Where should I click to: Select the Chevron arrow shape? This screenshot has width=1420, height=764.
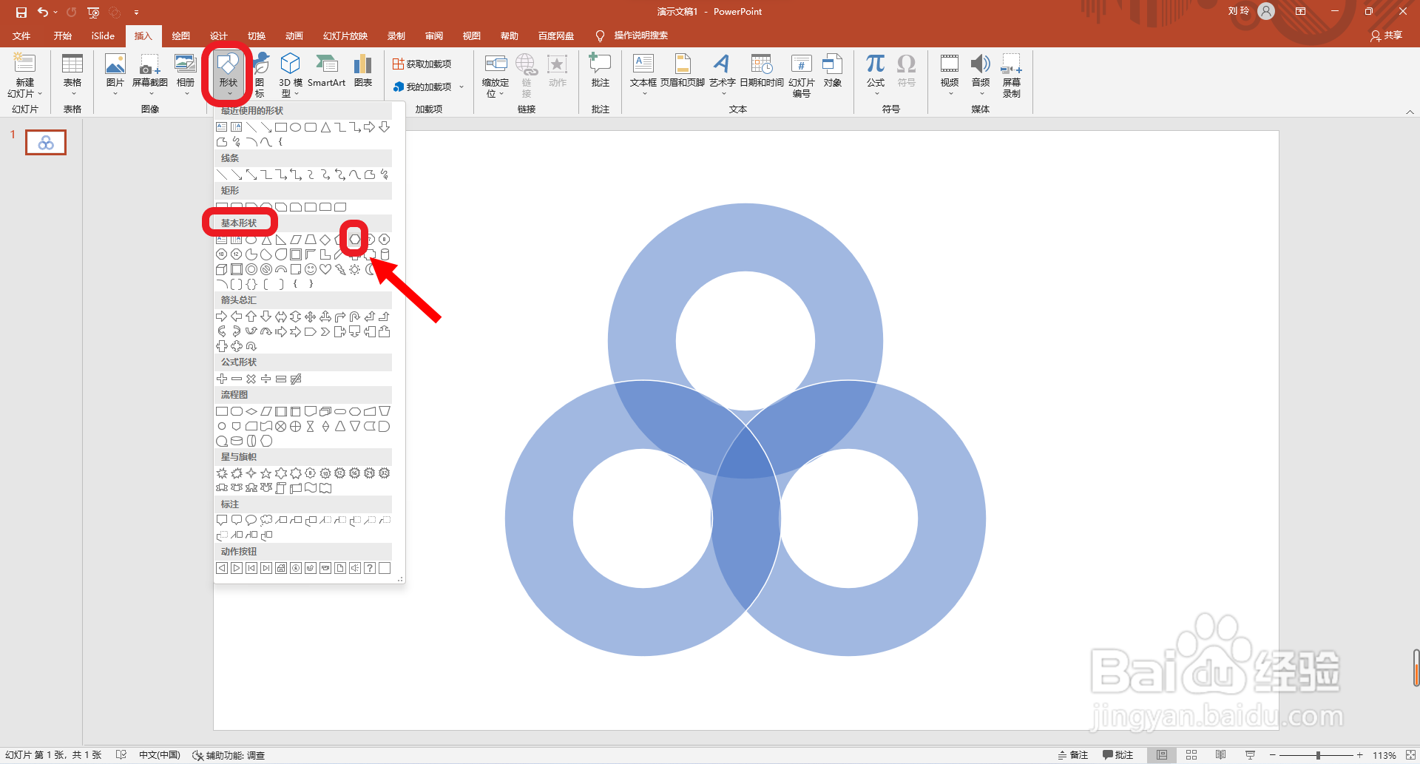[325, 331]
